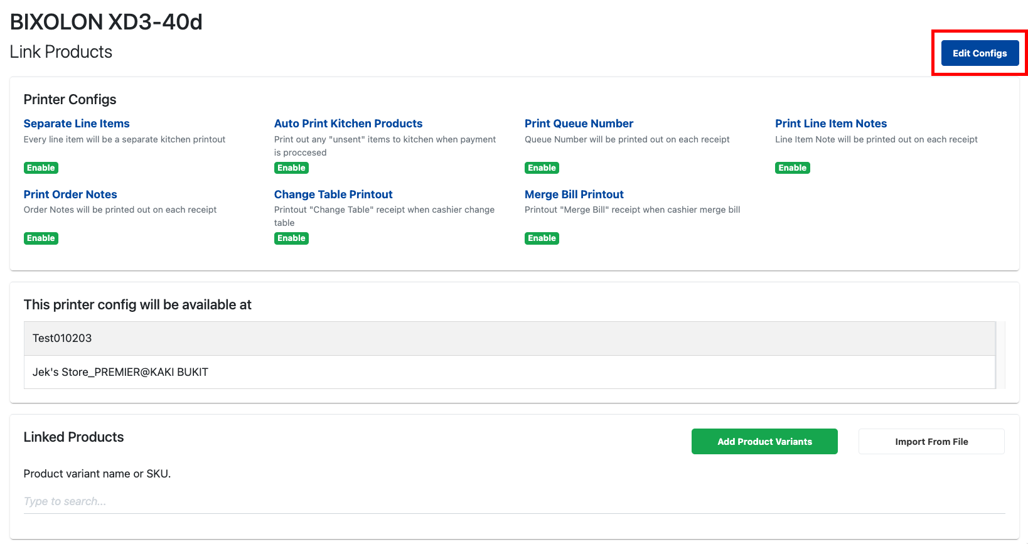
Task: Click Enable badge under Print Queue Number
Action: (x=542, y=168)
